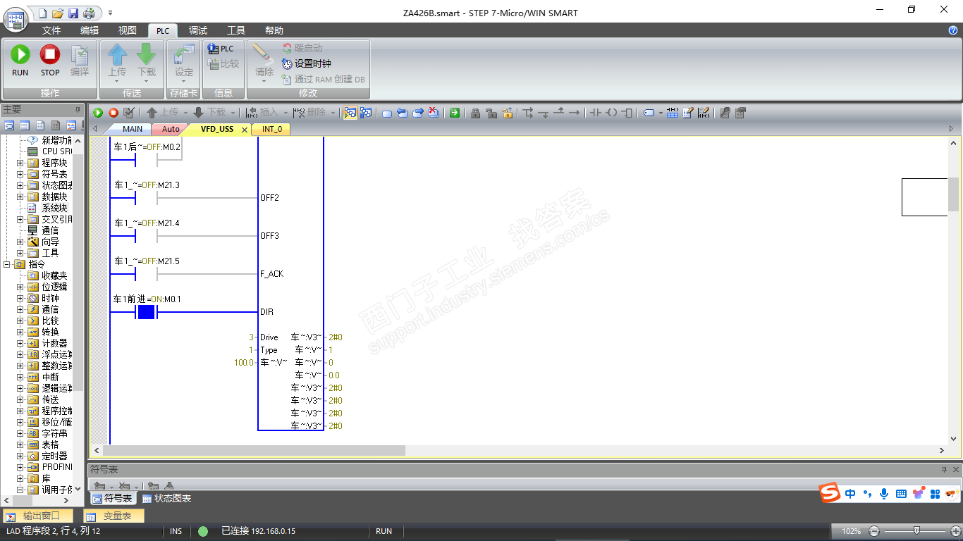Viewport: 963px width, 541px height.
Task: Open the 输出窗口 panel button
Action: point(38,516)
